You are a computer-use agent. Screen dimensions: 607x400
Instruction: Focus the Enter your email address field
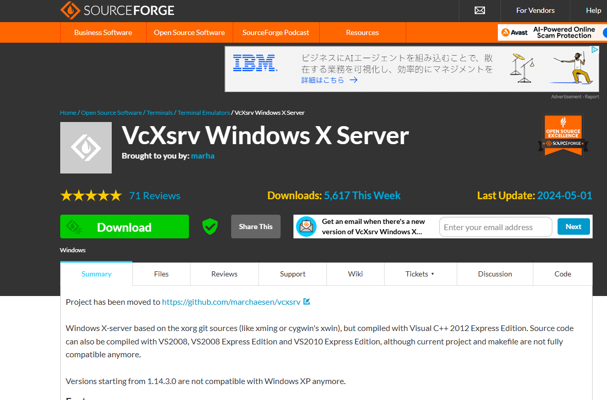(495, 227)
